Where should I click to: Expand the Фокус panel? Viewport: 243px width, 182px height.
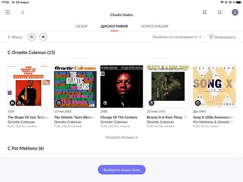pyautogui.click(x=15, y=37)
